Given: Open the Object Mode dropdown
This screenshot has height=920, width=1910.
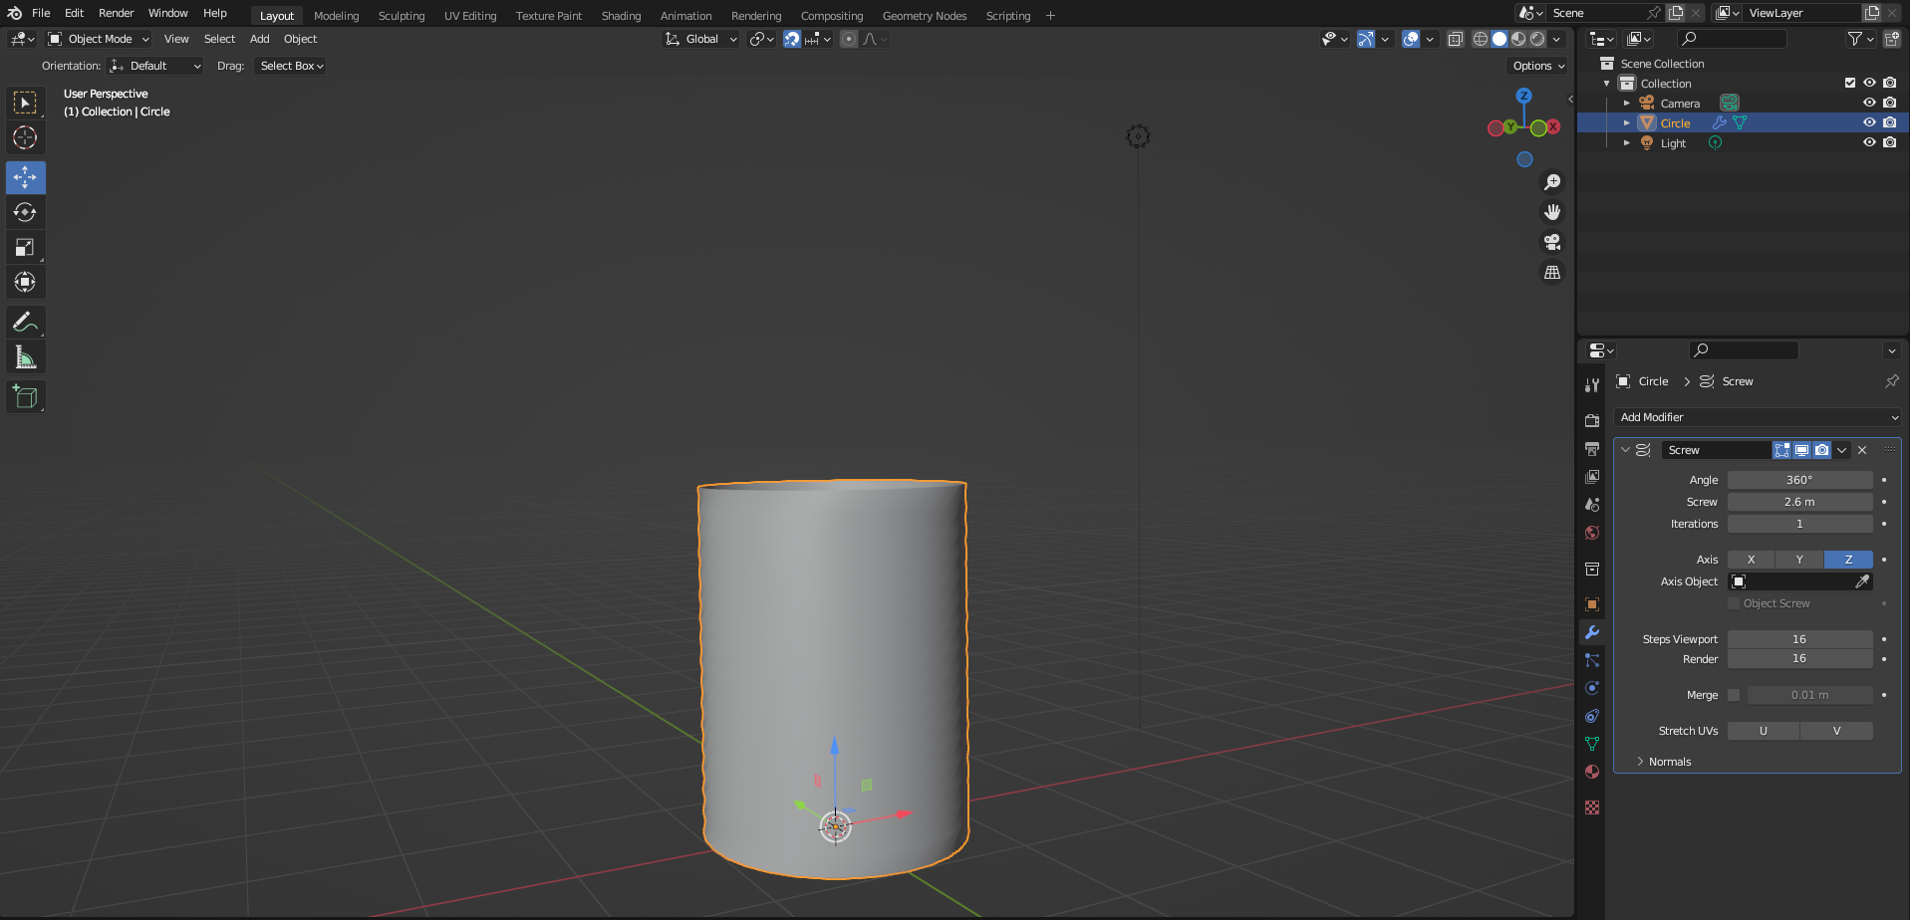Looking at the screenshot, I should pos(99,39).
